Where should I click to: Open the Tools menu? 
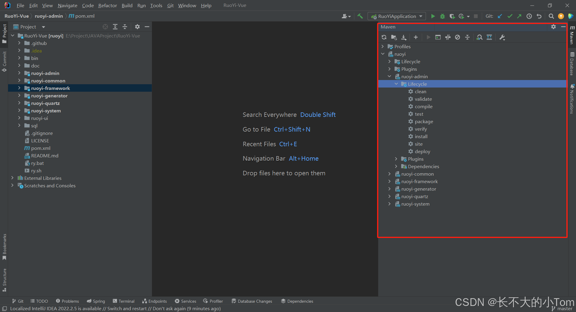[x=156, y=5]
